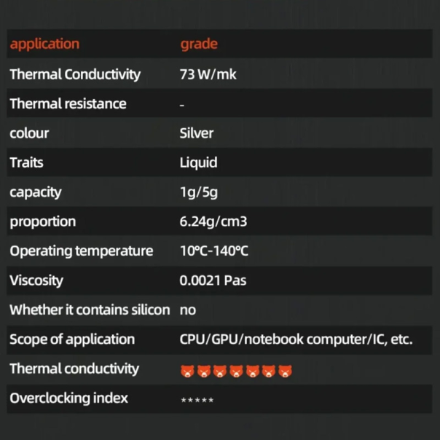Select the orange 'application' header
The image size is (440, 440).
click(x=44, y=44)
